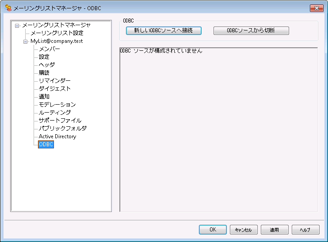
Task: Select the ルーティング tree item
Action: pyautogui.click(x=54, y=113)
